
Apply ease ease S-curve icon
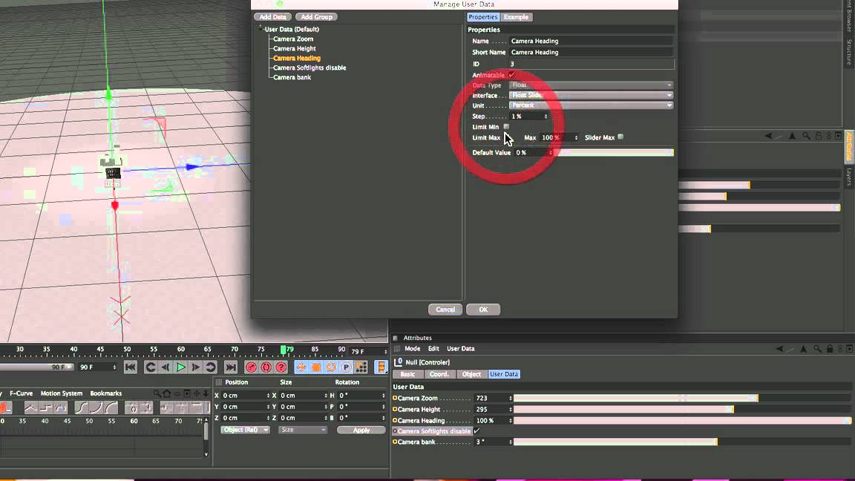(82, 408)
